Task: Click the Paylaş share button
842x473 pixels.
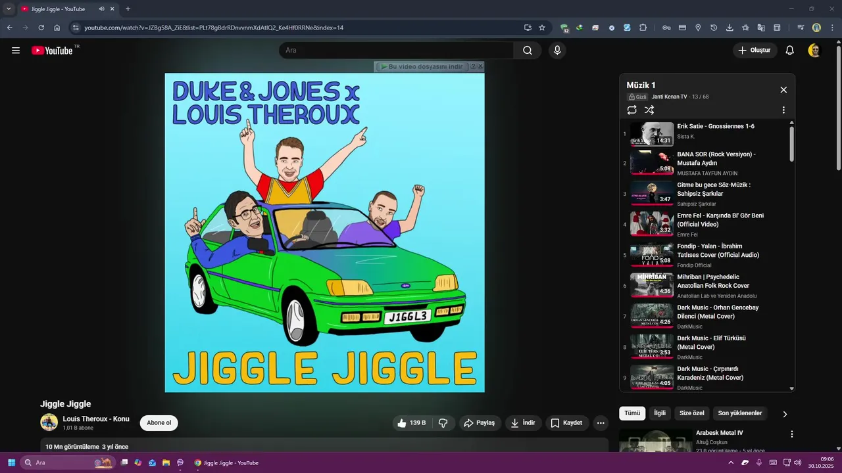Action: [480, 423]
